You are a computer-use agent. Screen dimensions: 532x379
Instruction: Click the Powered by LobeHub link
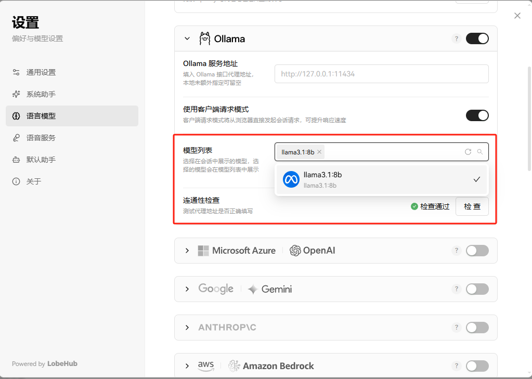[44, 363]
